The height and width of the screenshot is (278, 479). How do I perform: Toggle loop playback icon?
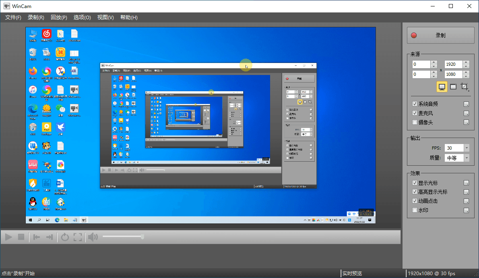coord(65,237)
